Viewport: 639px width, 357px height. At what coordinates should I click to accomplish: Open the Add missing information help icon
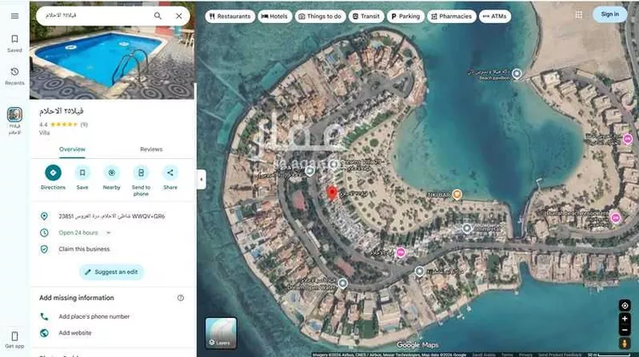point(181,298)
